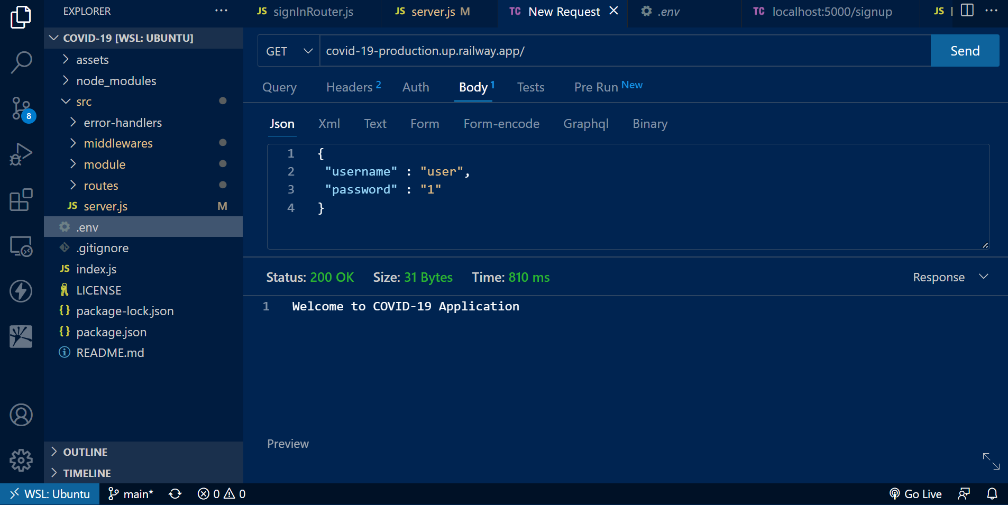
Task: Open the Response dropdown selector
Action: pos(950,277)
